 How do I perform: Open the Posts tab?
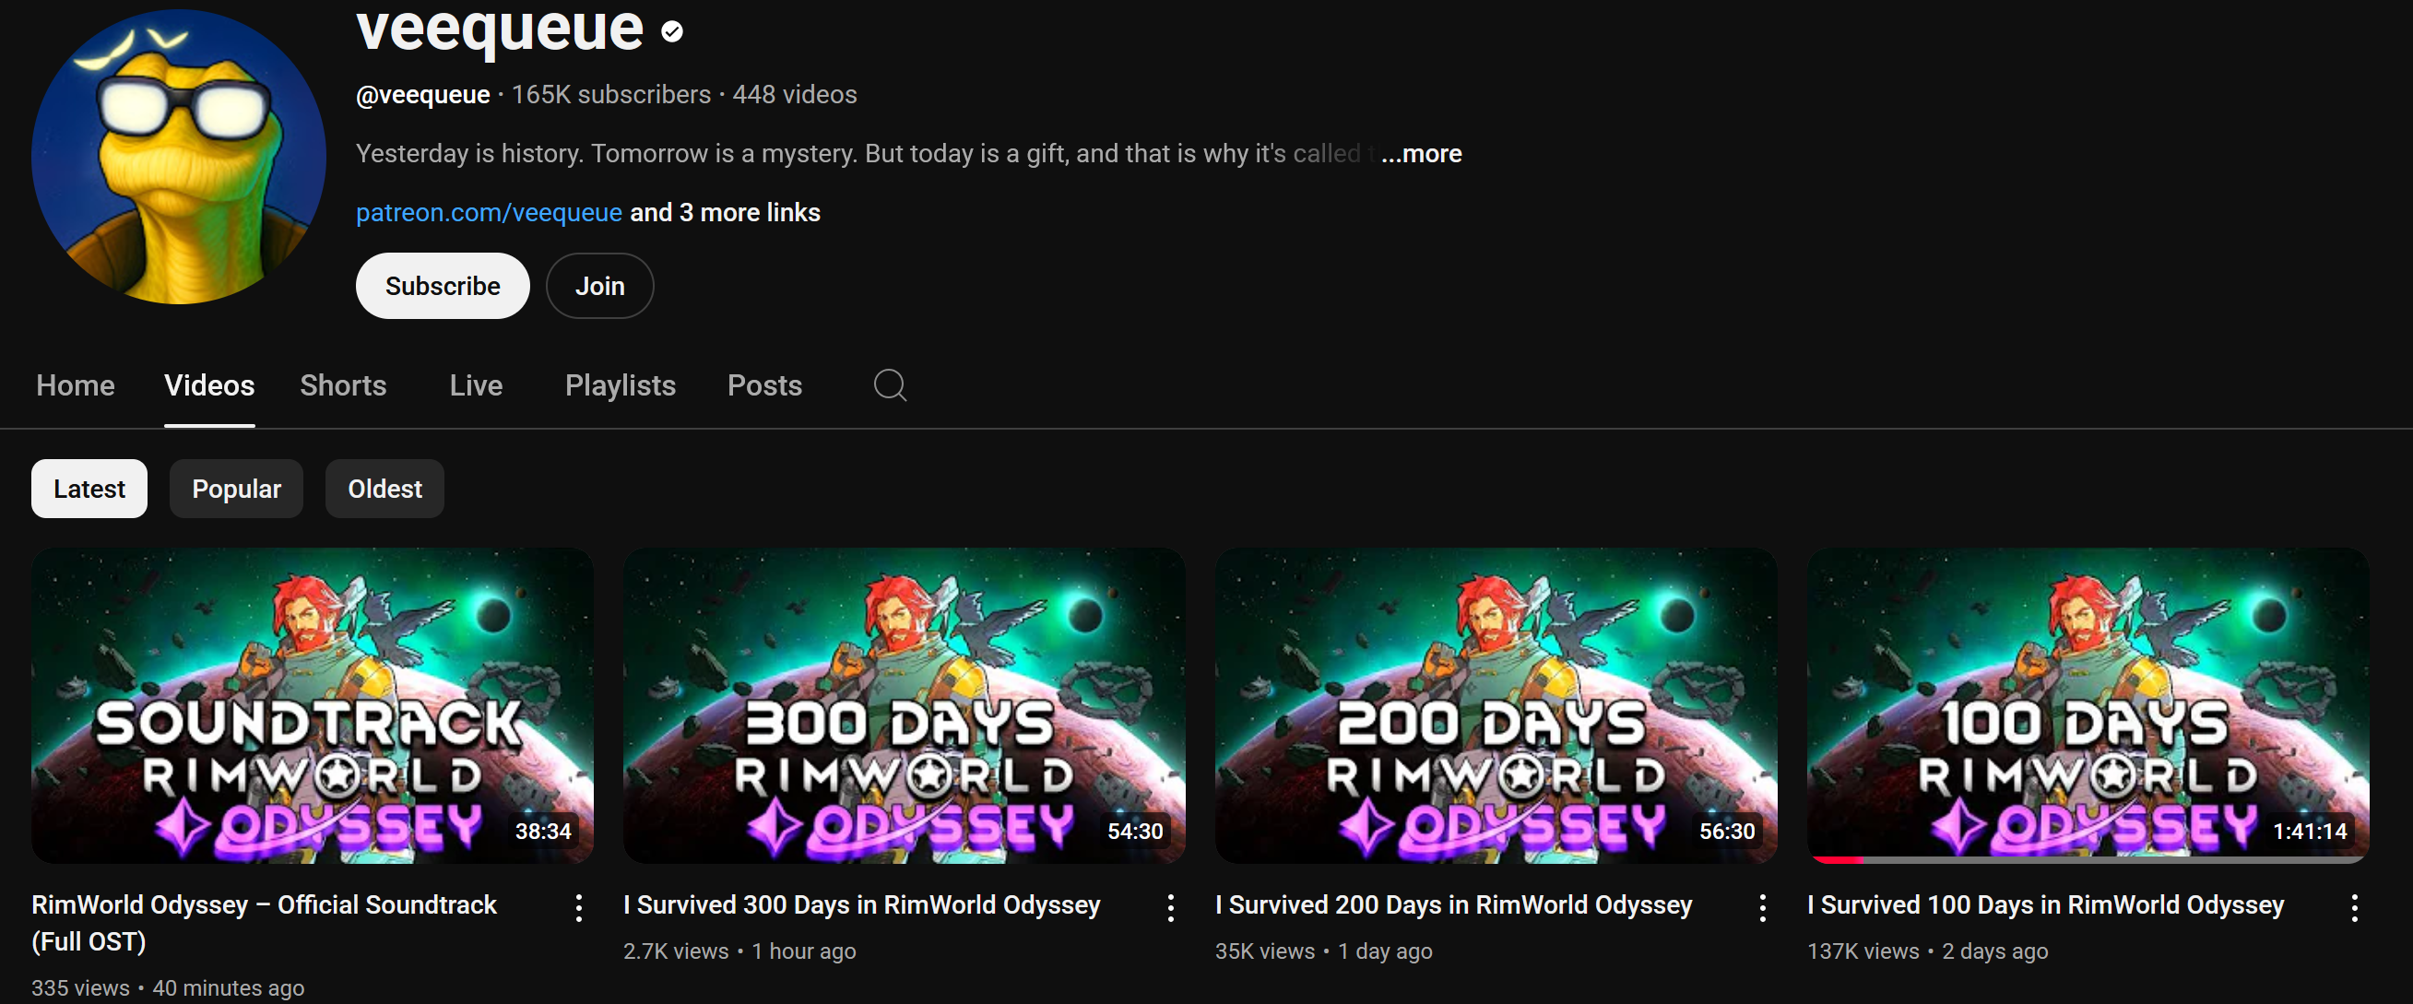764,385
